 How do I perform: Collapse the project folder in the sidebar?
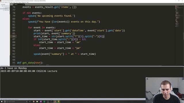(x=1, y=6)
